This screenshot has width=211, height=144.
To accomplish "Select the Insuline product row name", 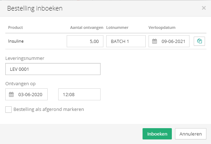I will pyautogui.click(x=16, y=41).
